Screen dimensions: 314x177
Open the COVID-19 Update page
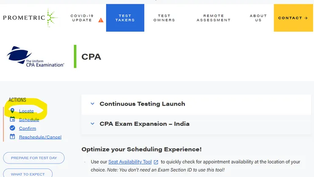pos(82,18)
